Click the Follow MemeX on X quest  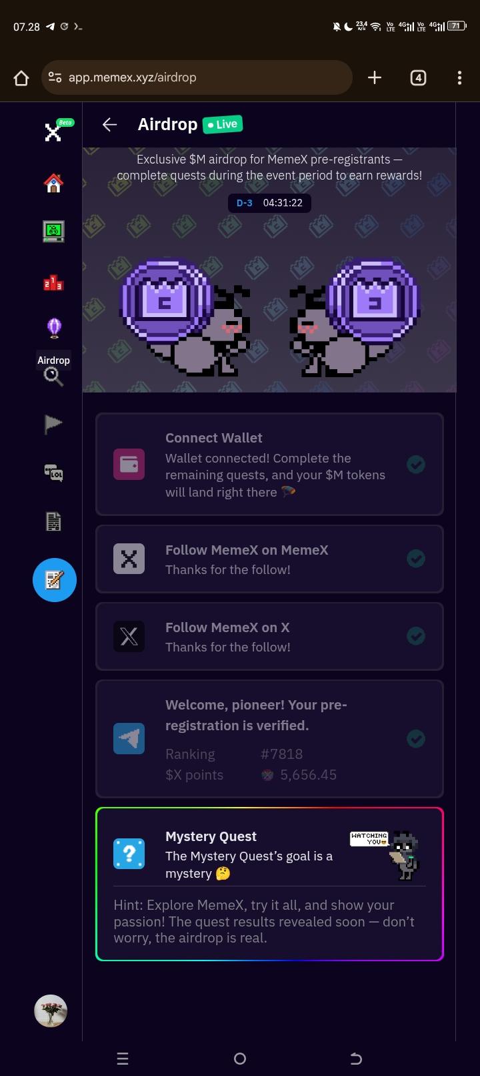coord(269,637)
